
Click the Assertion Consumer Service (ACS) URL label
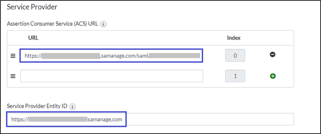pos(52,24)
